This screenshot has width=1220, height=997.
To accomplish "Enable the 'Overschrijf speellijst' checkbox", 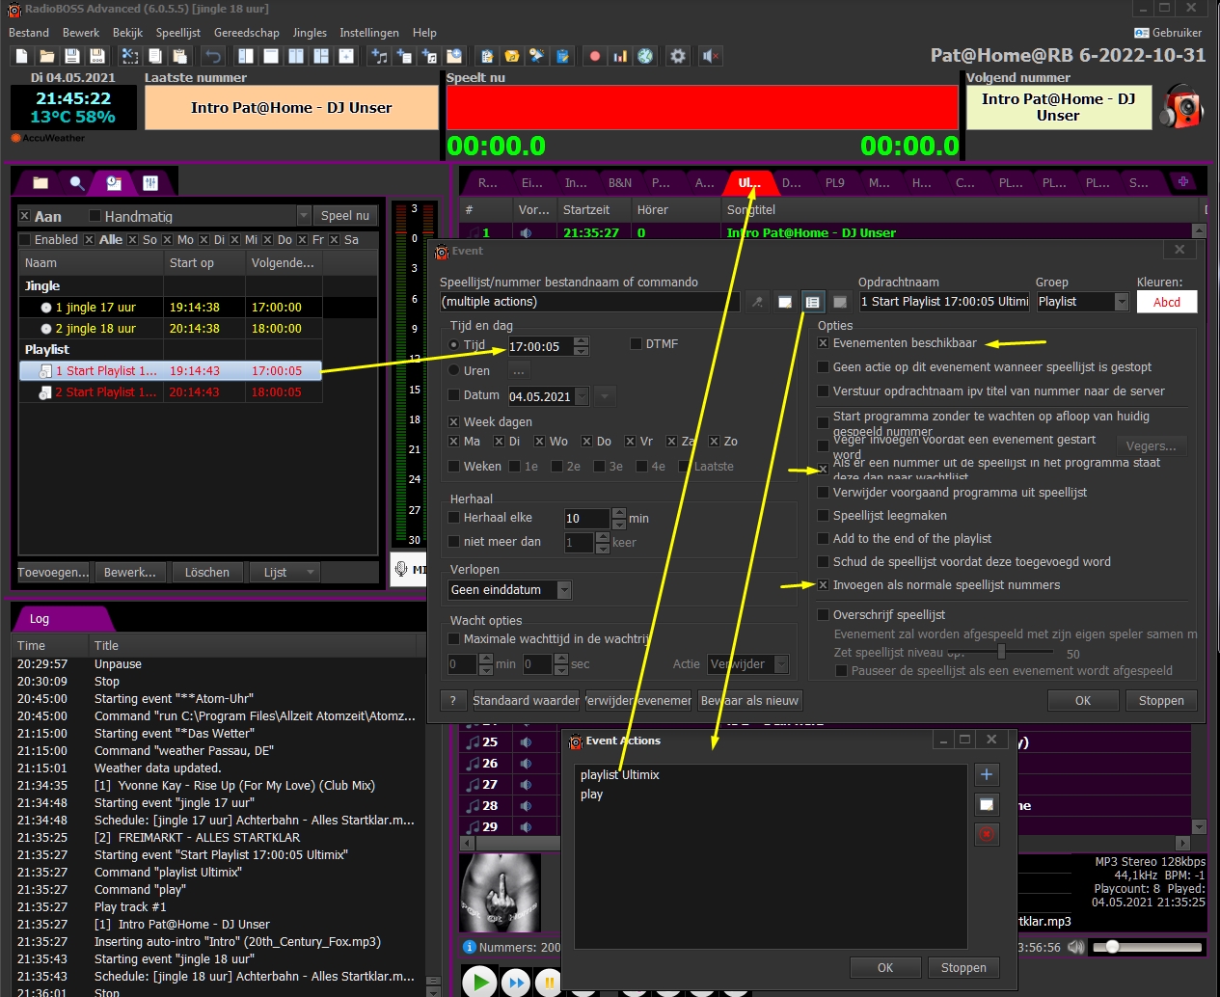I will [823, 615].
